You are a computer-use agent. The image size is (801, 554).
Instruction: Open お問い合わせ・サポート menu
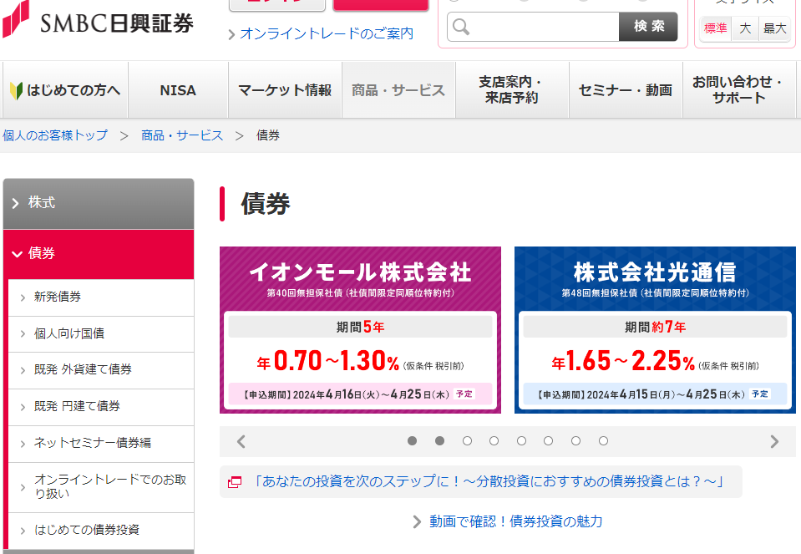[738, 90]
